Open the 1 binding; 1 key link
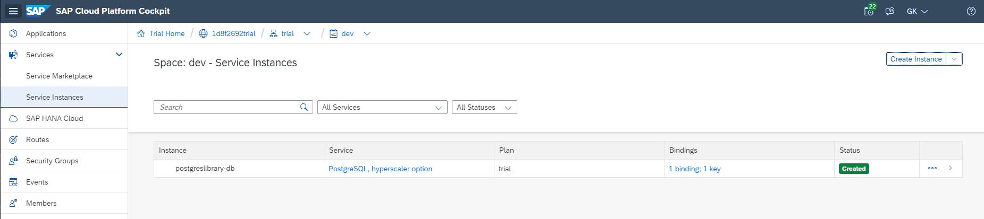Viewport: 984px width, 219px height. (x=695, y=169)
